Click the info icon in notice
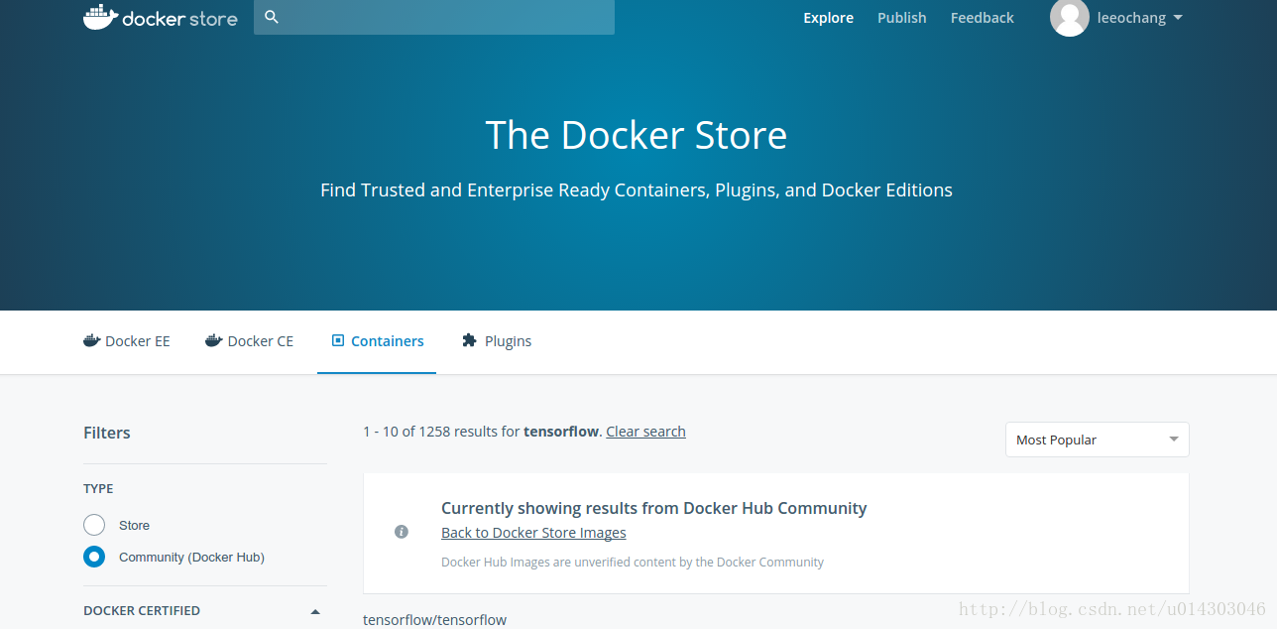 click(402, 532)
